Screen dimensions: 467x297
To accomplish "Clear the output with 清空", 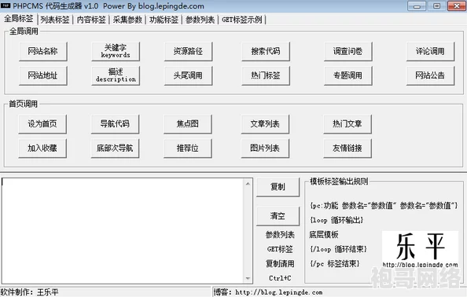I will pyautogui.click(x=278, y=216).
